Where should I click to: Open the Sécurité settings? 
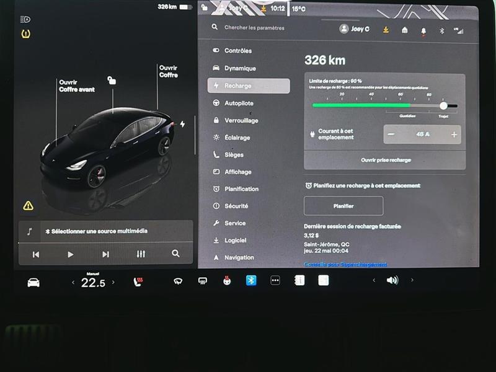230,206
